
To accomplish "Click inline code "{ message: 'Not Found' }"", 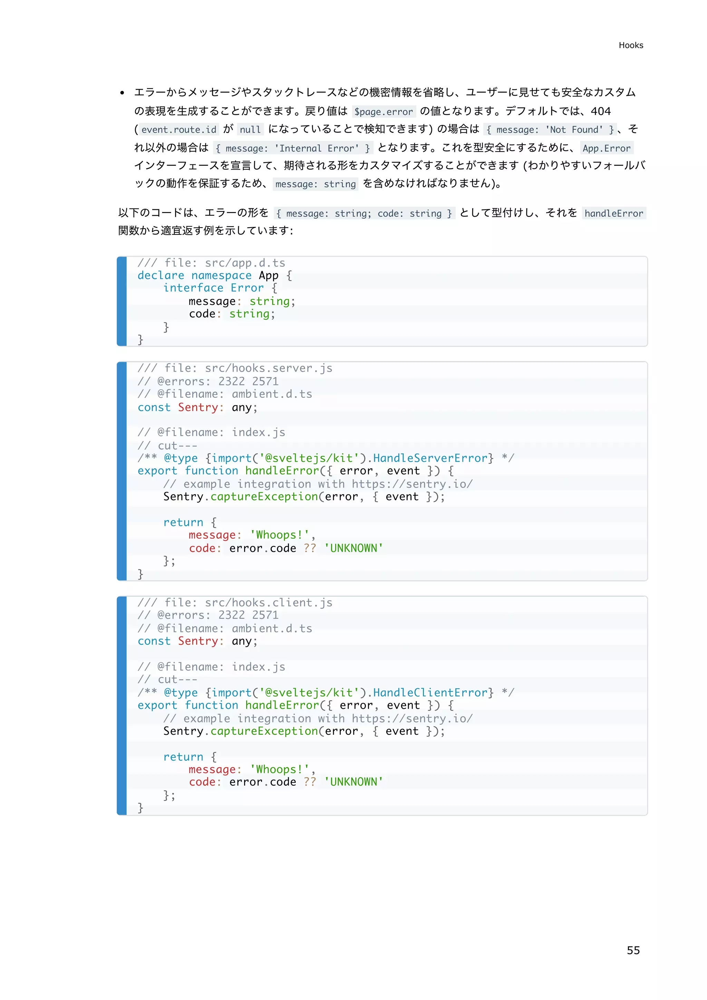I will (x=550, y=130).
